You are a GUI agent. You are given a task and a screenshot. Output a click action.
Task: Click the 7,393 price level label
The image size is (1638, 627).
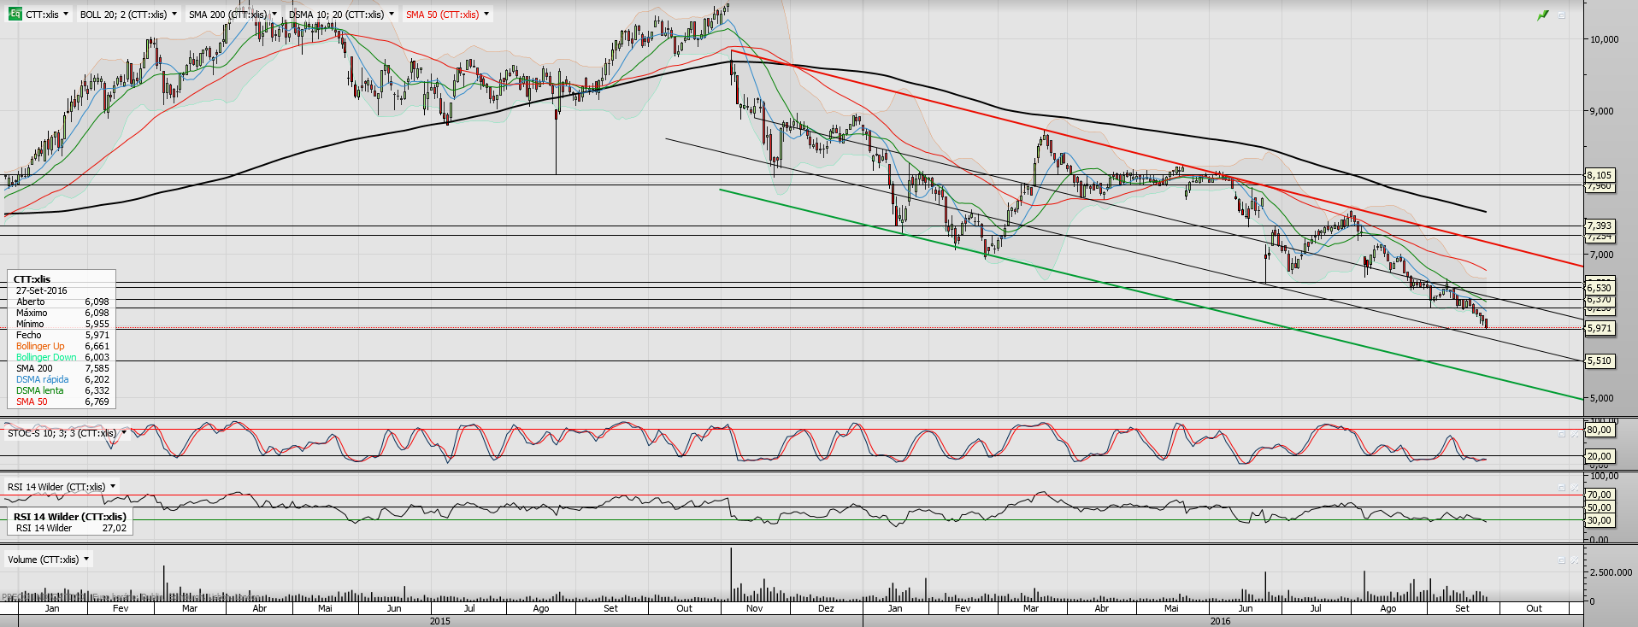pos(1600,226)
